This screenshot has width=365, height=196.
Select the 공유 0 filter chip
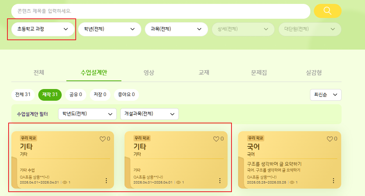[x=75, y=94]
